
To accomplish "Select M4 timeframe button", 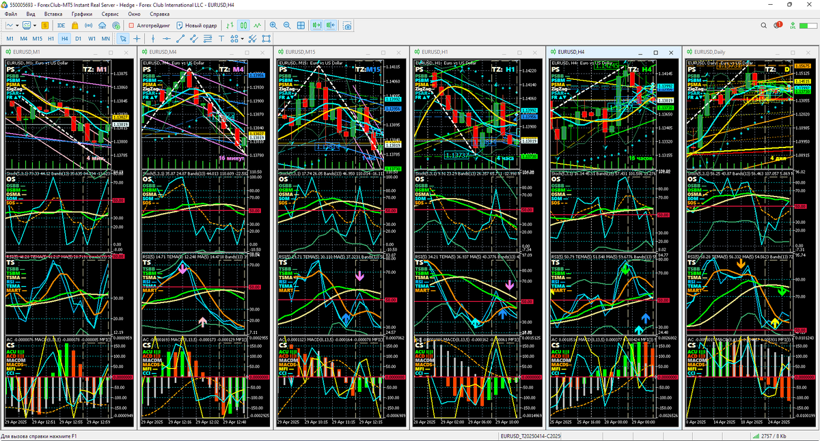I will (x=23, y=39).
